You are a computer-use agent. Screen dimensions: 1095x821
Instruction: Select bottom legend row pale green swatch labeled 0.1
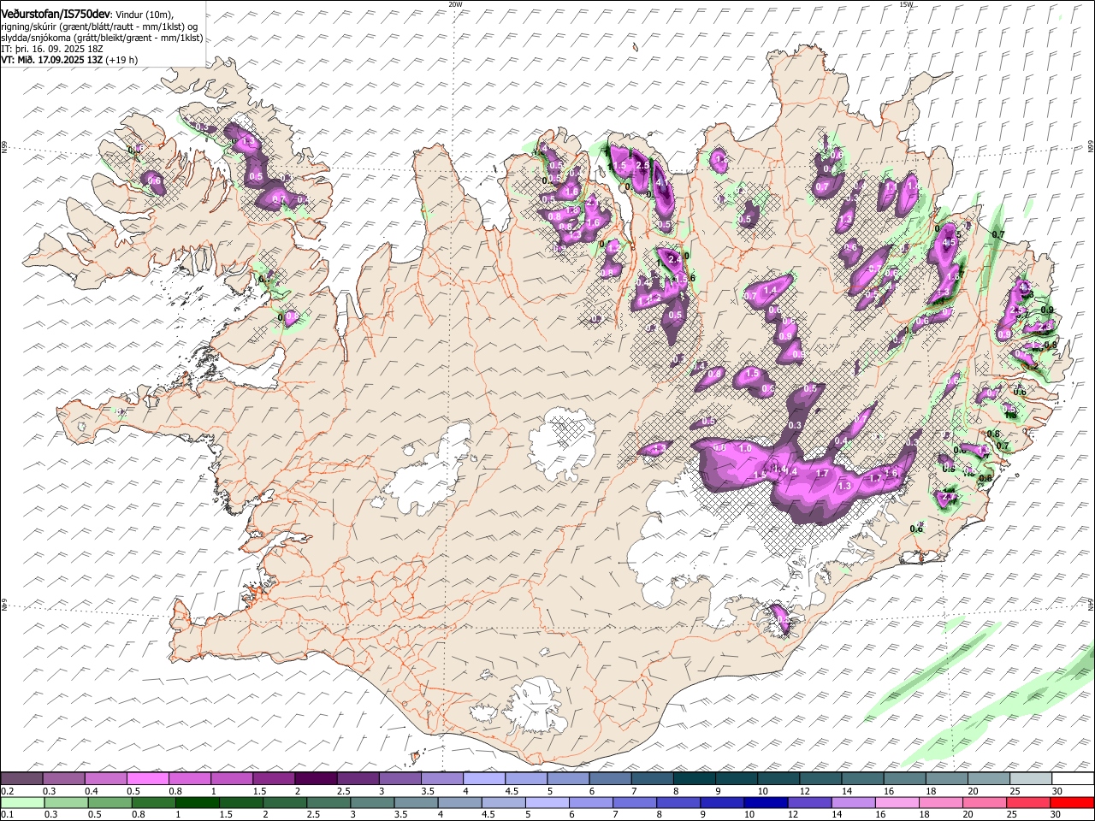pos(22,802)
